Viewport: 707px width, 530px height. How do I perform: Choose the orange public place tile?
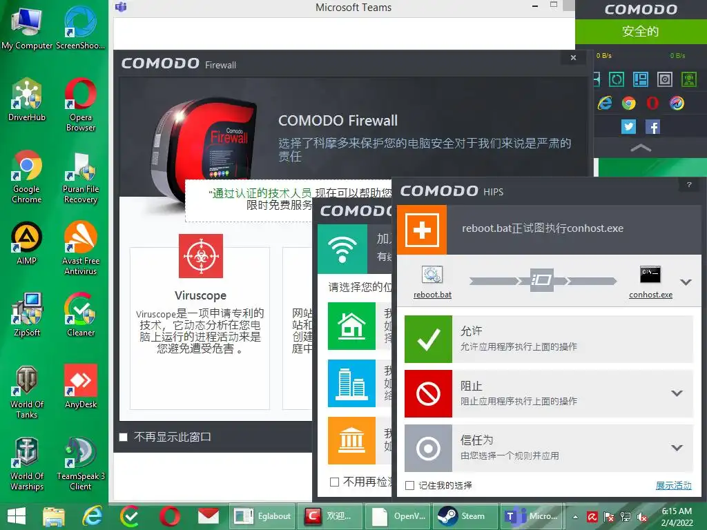pyautogui.click(x=351, y=440)
